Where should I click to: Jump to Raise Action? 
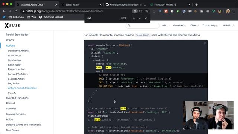point(15,64)
